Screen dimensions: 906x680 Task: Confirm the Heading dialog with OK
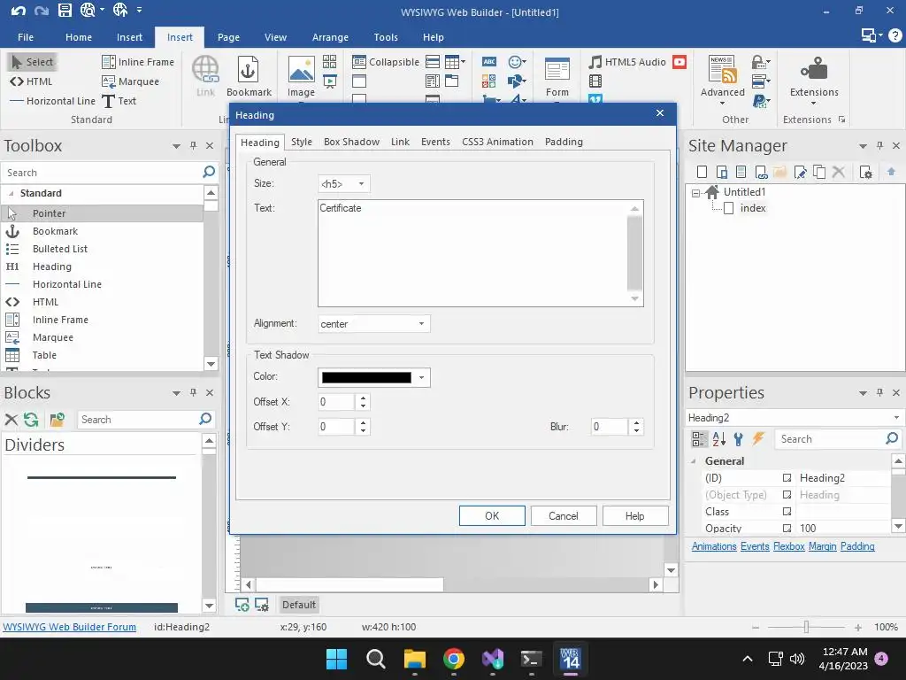(x=492, y=516)
